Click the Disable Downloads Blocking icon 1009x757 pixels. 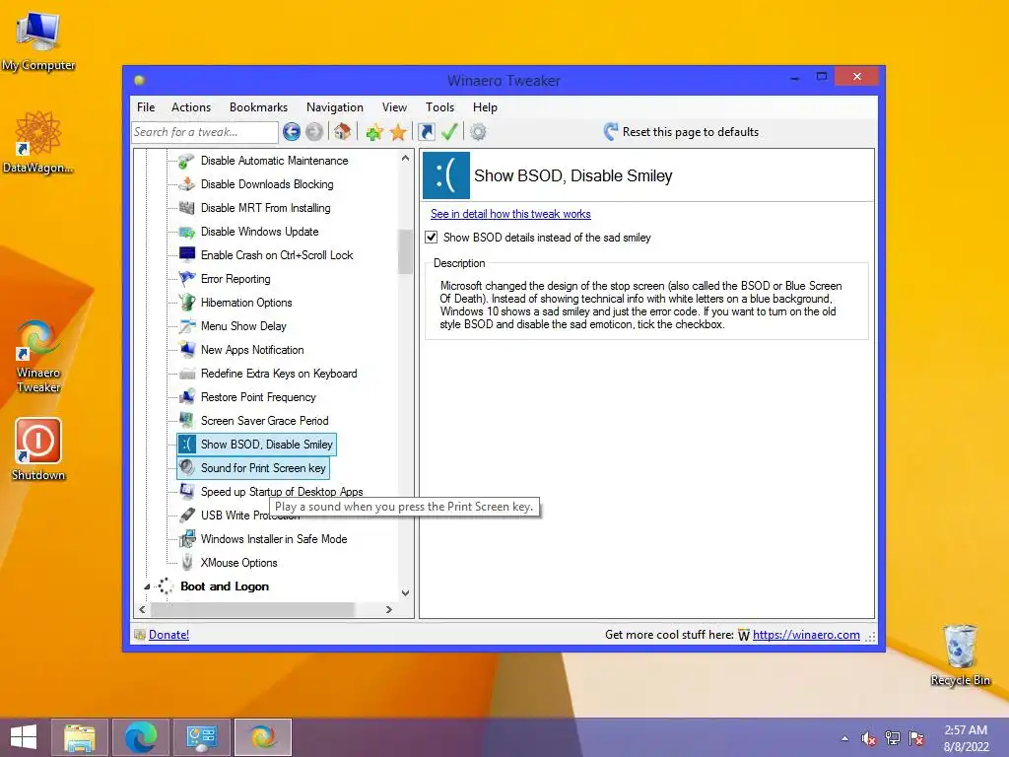pyautogui.click(x=186, y=184)
